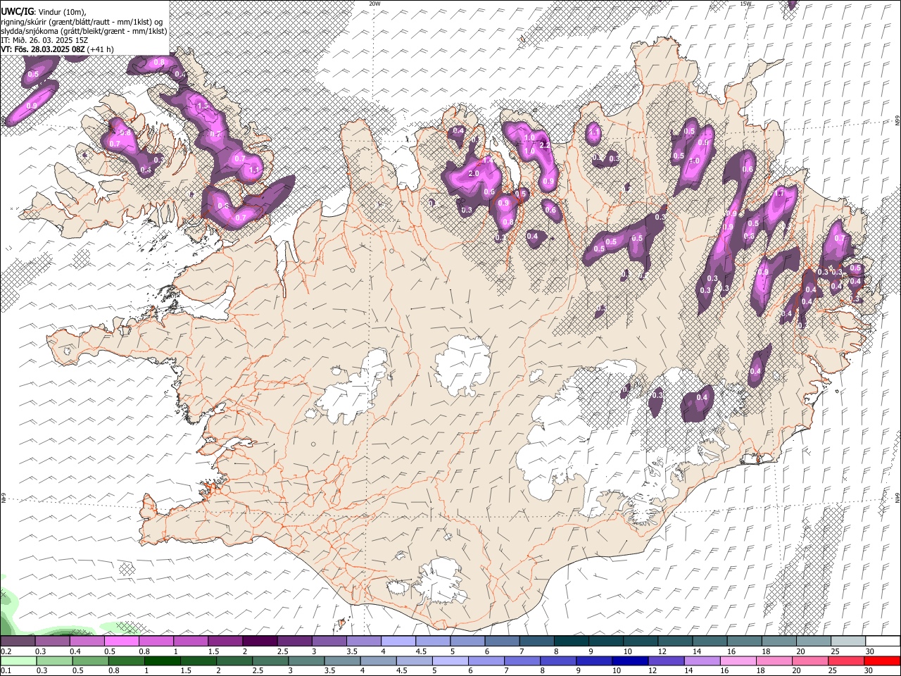The width and height of the screenshot is (901, 676).
Task: Click the '1.3' precipitation value in the Westfjords
Action: click(203, 106)
